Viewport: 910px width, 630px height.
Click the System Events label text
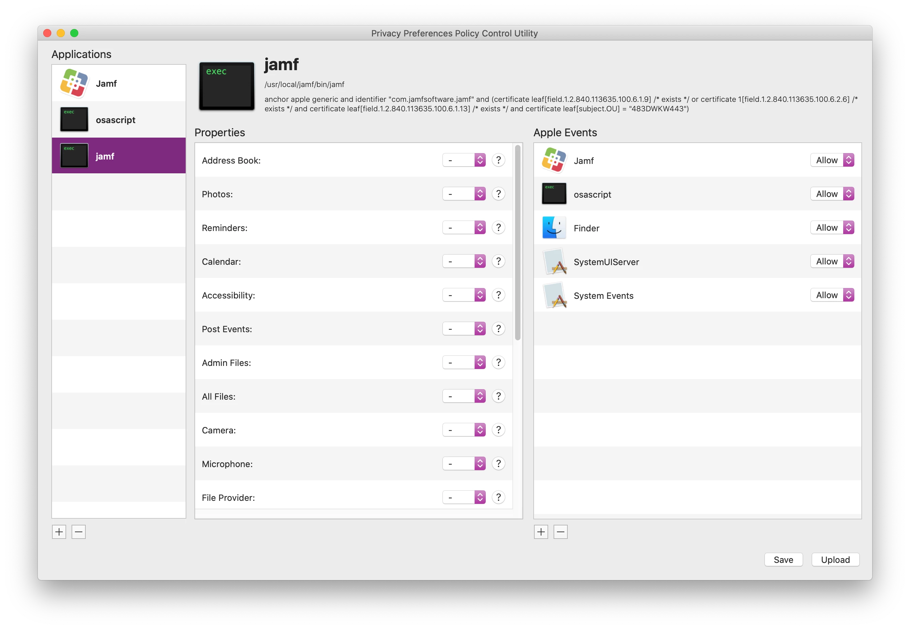point(603,296)
